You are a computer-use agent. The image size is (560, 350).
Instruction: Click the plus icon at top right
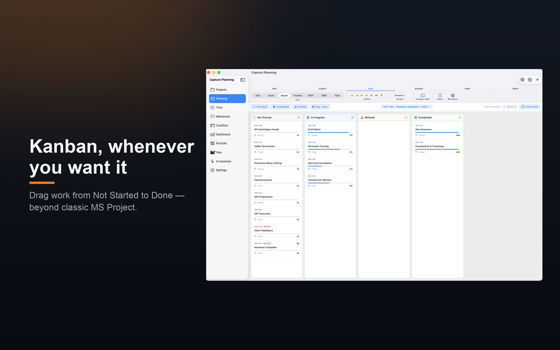point(538,80)
